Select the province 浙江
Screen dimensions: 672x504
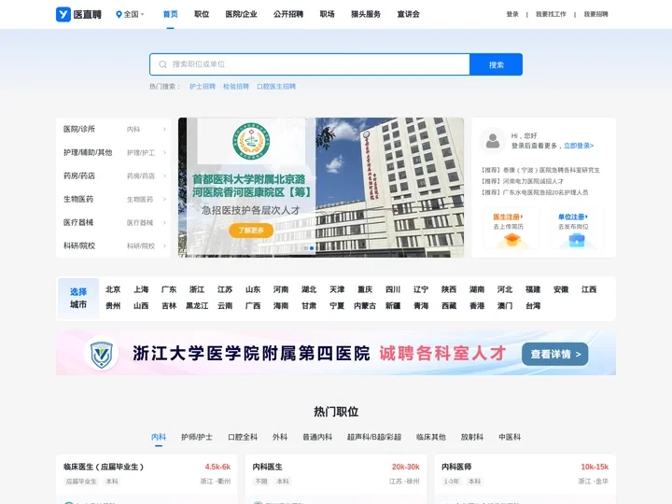(197, 289)
